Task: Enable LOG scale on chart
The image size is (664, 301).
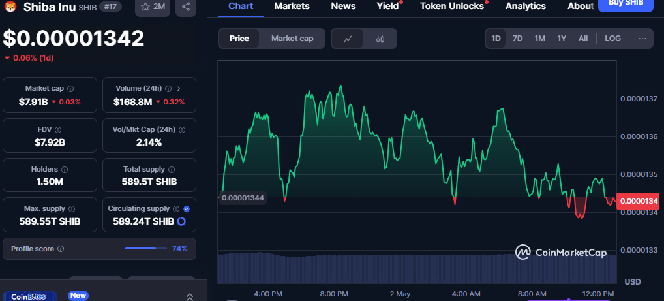Action: coord(612,39)
